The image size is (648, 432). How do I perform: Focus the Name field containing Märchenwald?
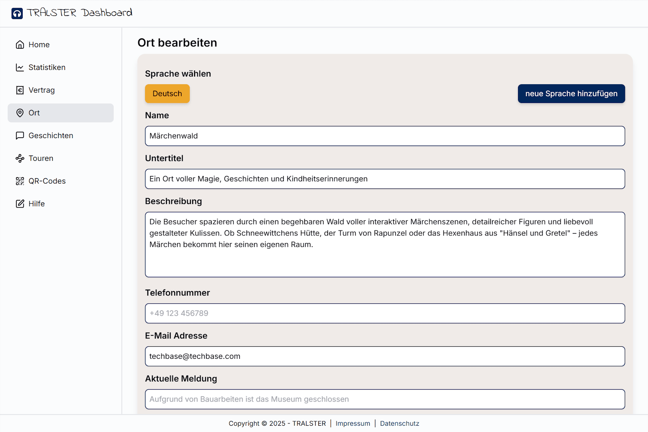coord(385,136)
